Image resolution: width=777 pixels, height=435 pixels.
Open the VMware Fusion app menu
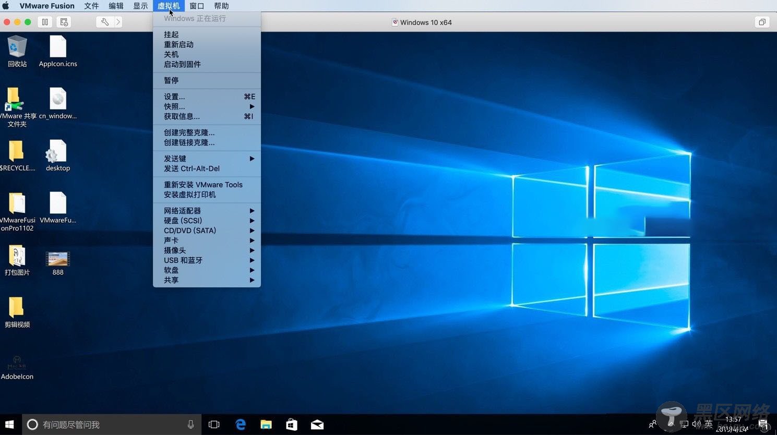point(47,6)
